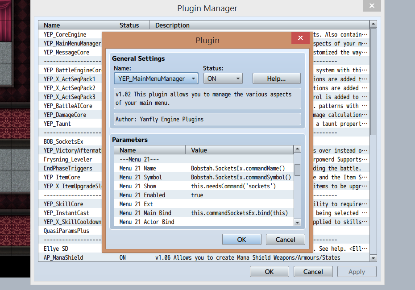Open the plugin Name dropdown YEP_MainMenuManager
This screenshot has height=290, width=415.
coord(156,79)
